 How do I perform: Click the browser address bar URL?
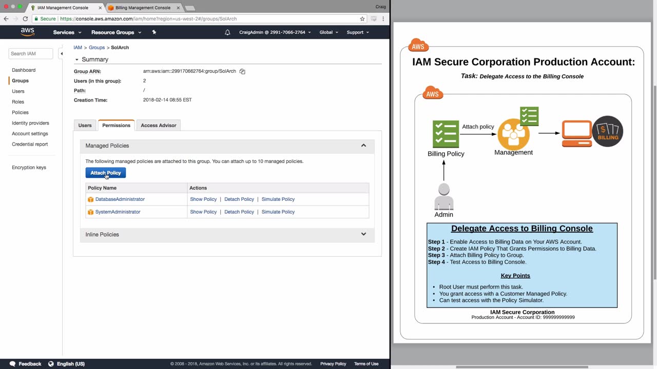click(x=148, y=19)
